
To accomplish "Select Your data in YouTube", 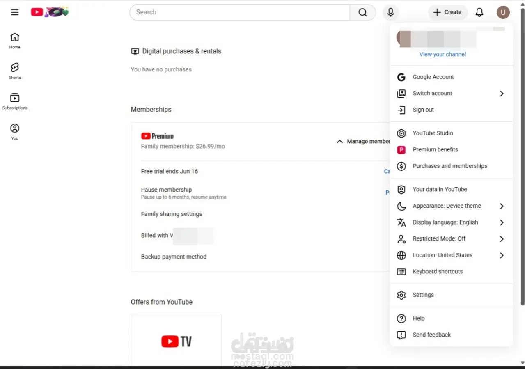I will (452, 190).
